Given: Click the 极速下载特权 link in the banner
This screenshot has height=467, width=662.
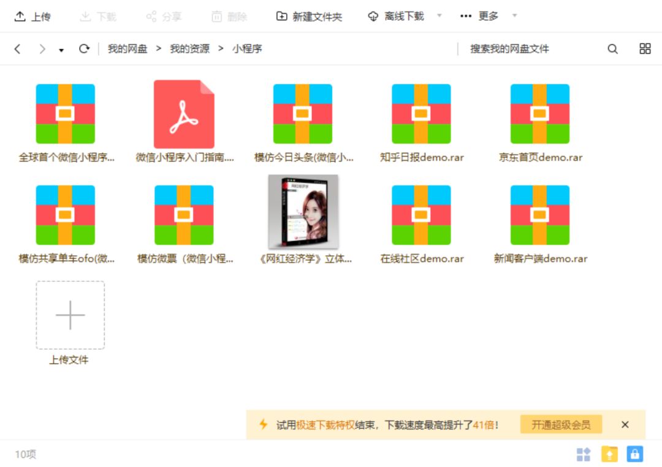Looking at the screenshot, I should click(x=325, y=425).
